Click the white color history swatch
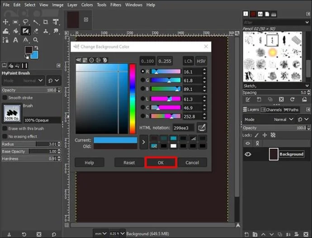Image resolution: width=312 pixels, height=238 pixels. click(x=173, y=146)
